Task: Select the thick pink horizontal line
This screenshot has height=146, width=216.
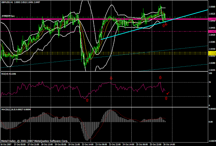Action: point(104,19)
